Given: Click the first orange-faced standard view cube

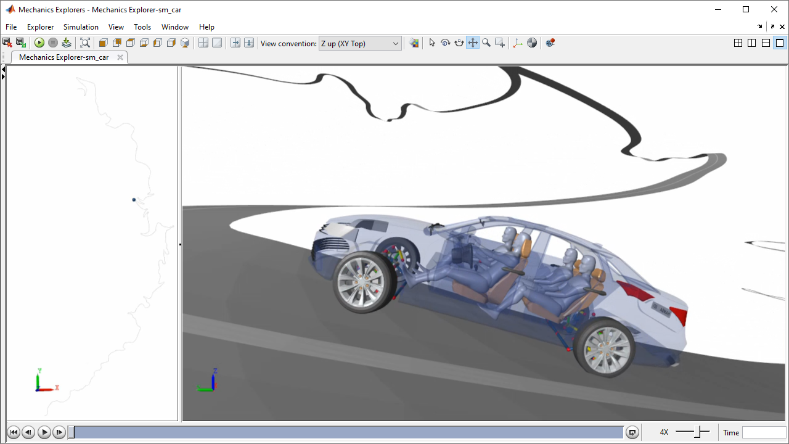Looking at the screenshot, I should click(104, 43).
